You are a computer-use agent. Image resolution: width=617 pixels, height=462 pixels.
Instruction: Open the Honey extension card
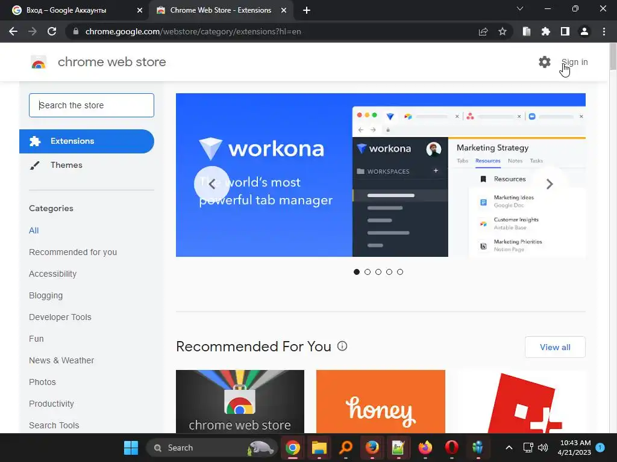point(381,401)
